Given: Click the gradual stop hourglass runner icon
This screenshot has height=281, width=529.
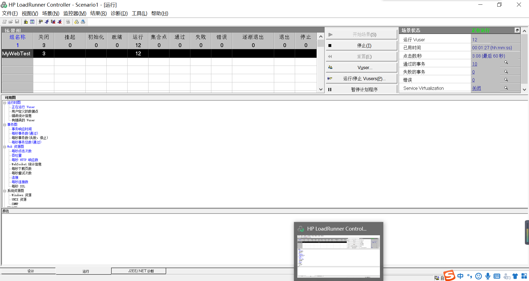Looking at the screenshot, I should 53,22.
